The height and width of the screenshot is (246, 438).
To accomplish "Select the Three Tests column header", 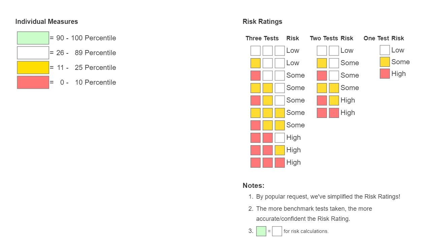I will tap(262, 38).
